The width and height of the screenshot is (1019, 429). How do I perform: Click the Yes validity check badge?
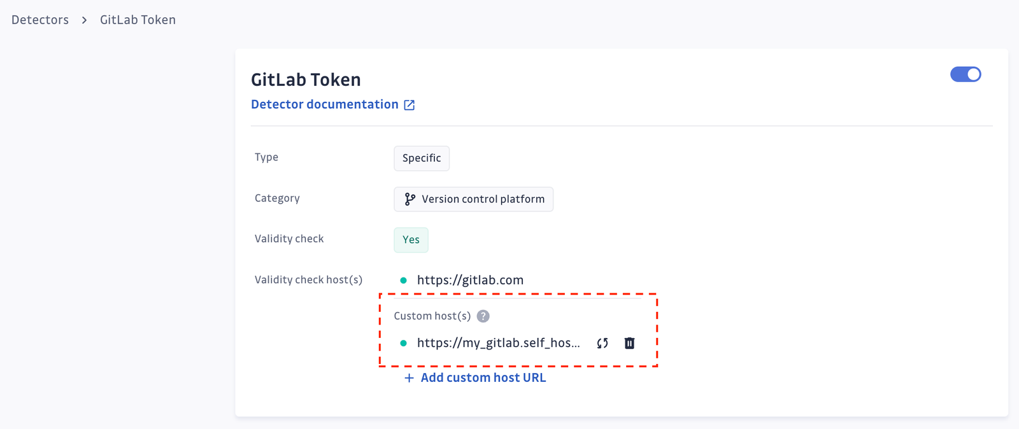[x=411, y=240]
